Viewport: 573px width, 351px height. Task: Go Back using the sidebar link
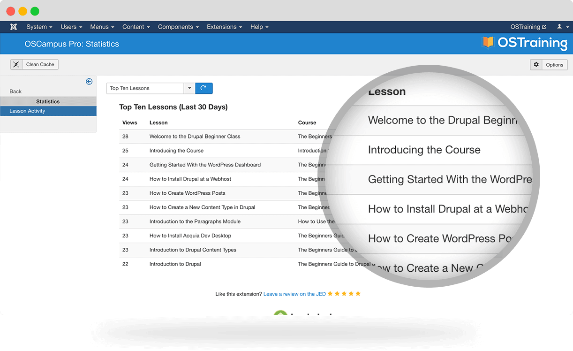tap(15, 92)
